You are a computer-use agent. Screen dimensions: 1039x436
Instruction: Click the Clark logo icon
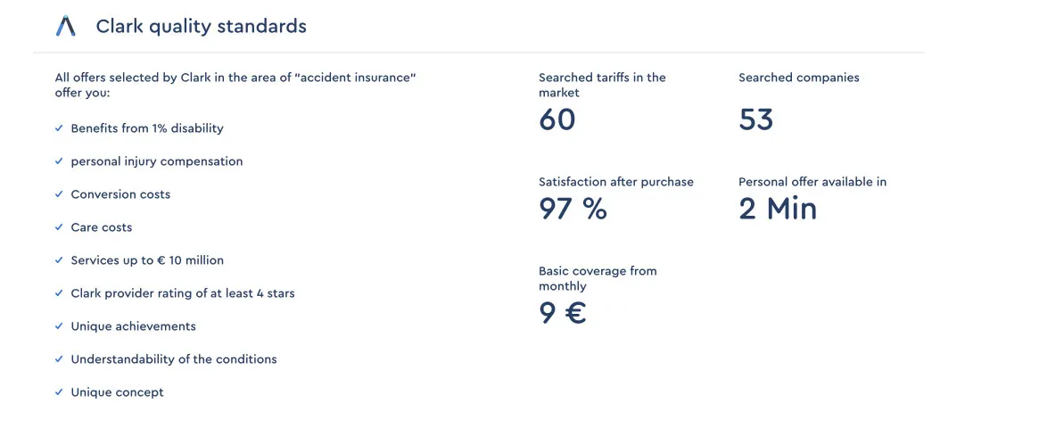[x=66, y=27]
